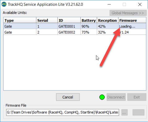Open Global Messages panel

128,13
